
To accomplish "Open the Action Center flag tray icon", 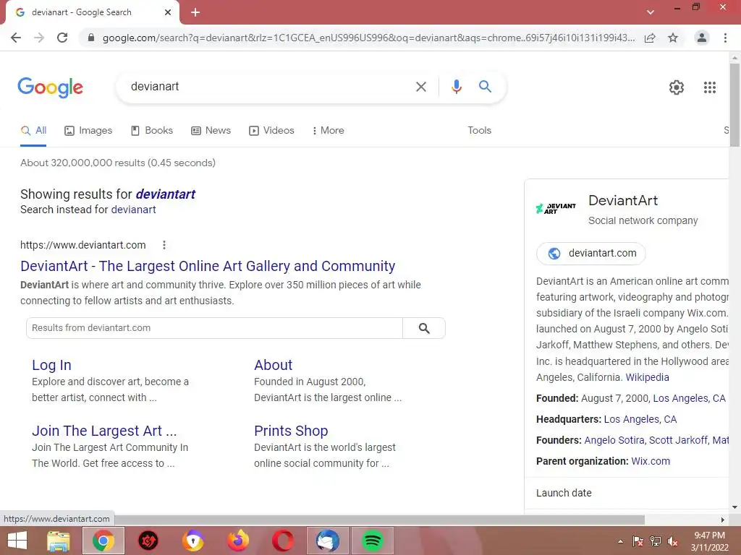I will click(x=638, y=541).
